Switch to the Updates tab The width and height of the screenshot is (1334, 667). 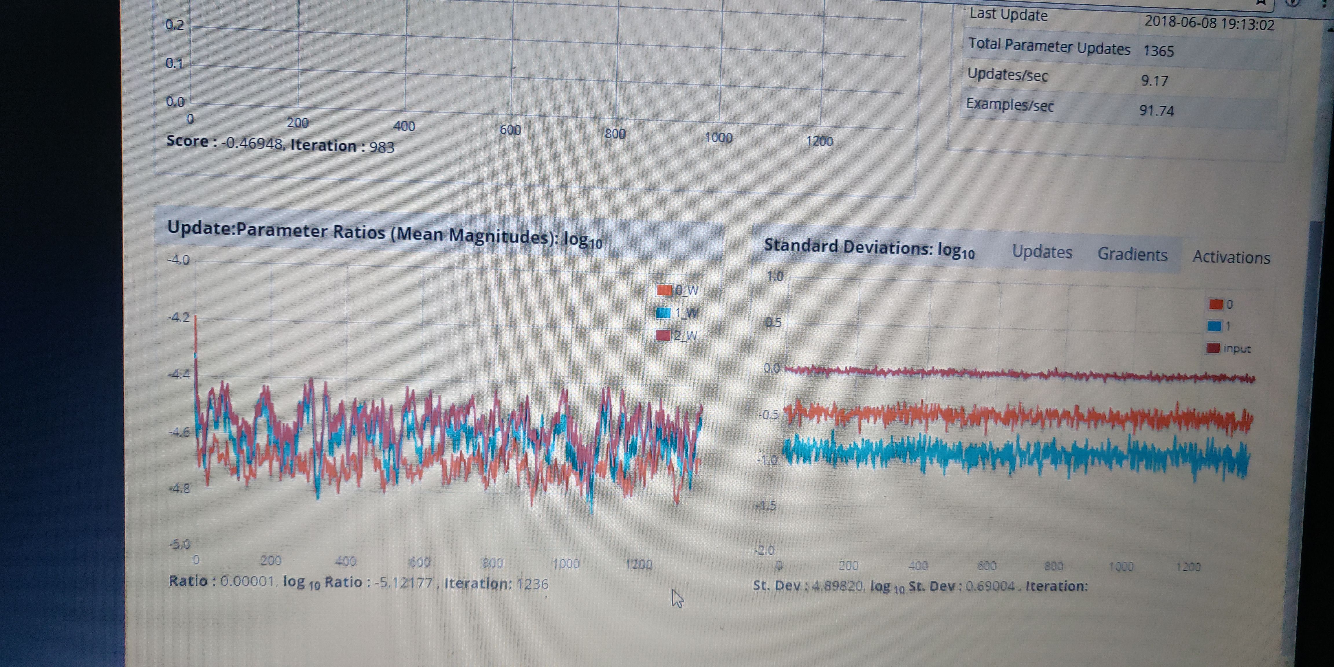pyautogui.click(x=1042, y=252)
